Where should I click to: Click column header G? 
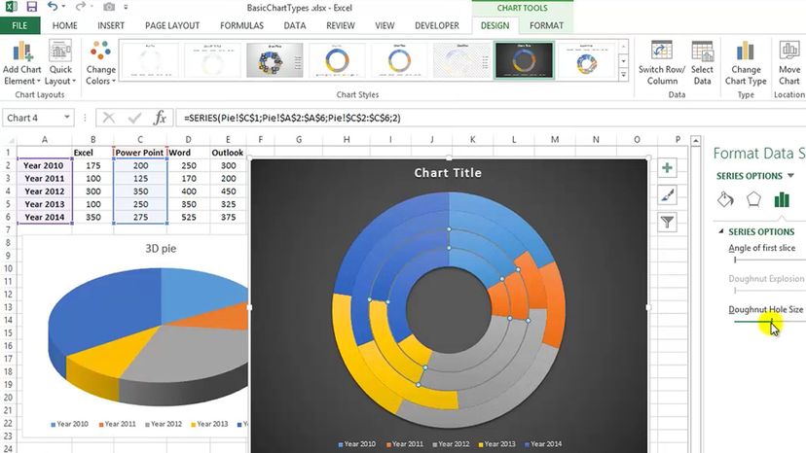tap(299, 140)
